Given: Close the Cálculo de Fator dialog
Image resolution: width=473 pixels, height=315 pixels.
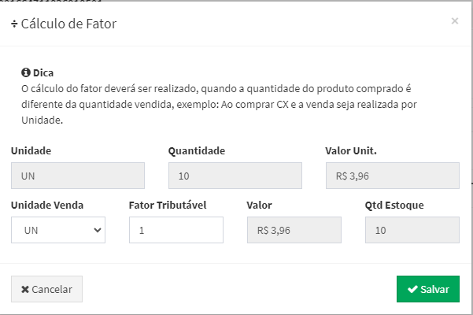Looking at the screenshot, I should [x=454, y=21].
